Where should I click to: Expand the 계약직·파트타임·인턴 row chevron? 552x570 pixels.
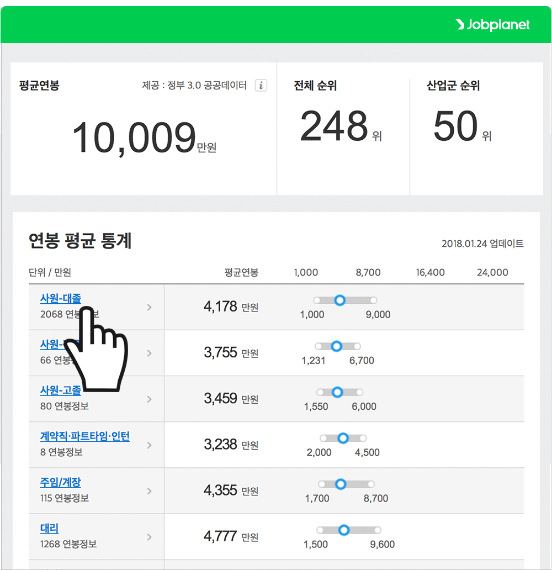[x=150, y=445]
